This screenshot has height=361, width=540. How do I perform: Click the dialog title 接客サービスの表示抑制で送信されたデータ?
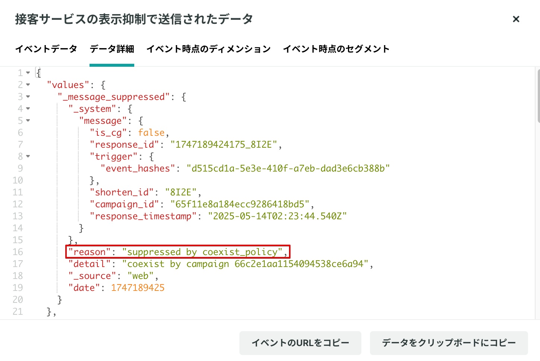(x=134, y=19)
